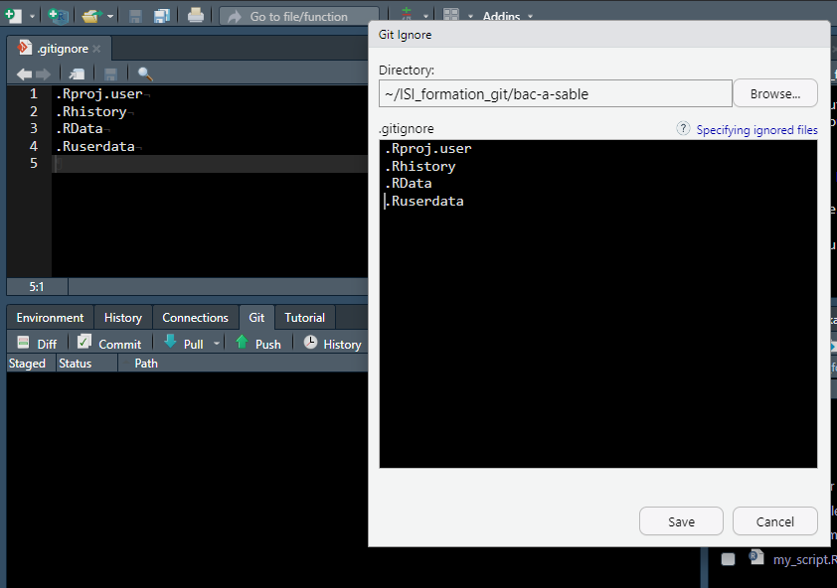Expand the Pull dropdown arrow
Viewport: 837px width, 588px height.
[217, 344]
